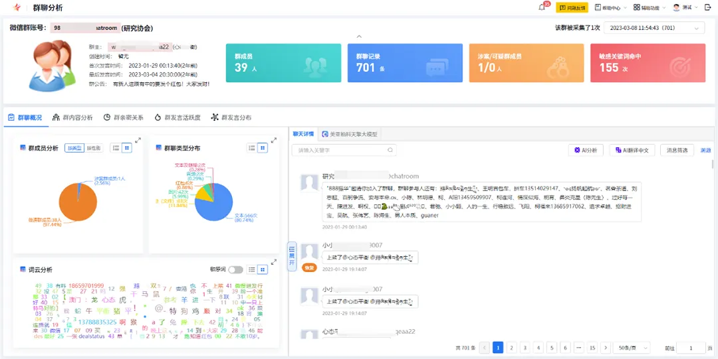Toggle the 敏感词 switch in 词云分析
Screen dimensions: 718x359
click(236, 270)
